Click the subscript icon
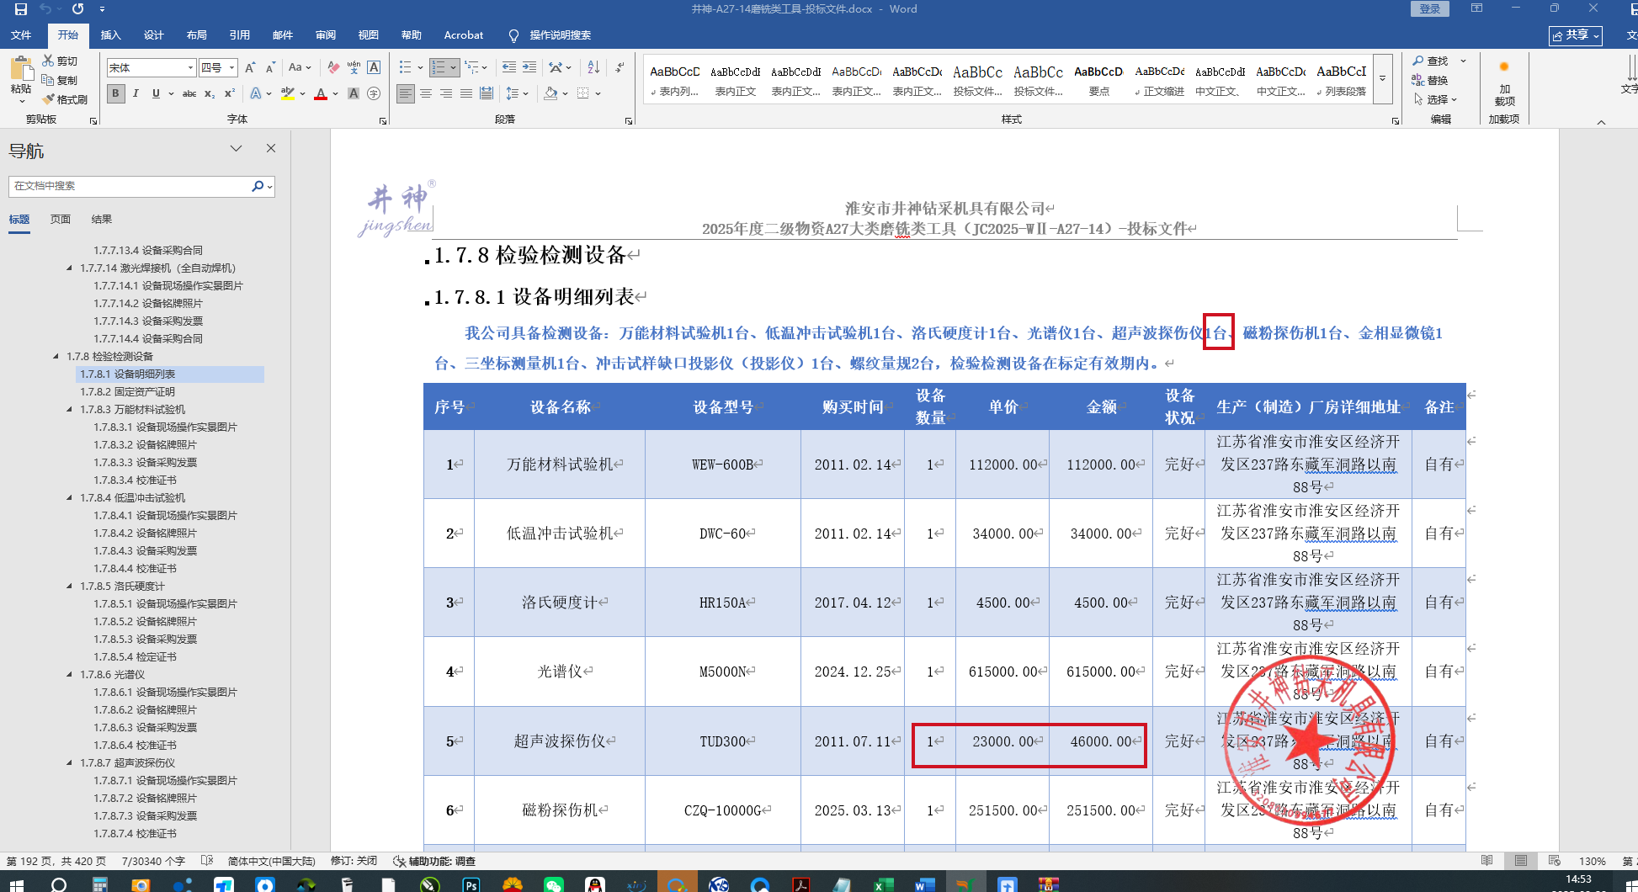Screen dimensions: 1638x892 click(x=210, y=93)
